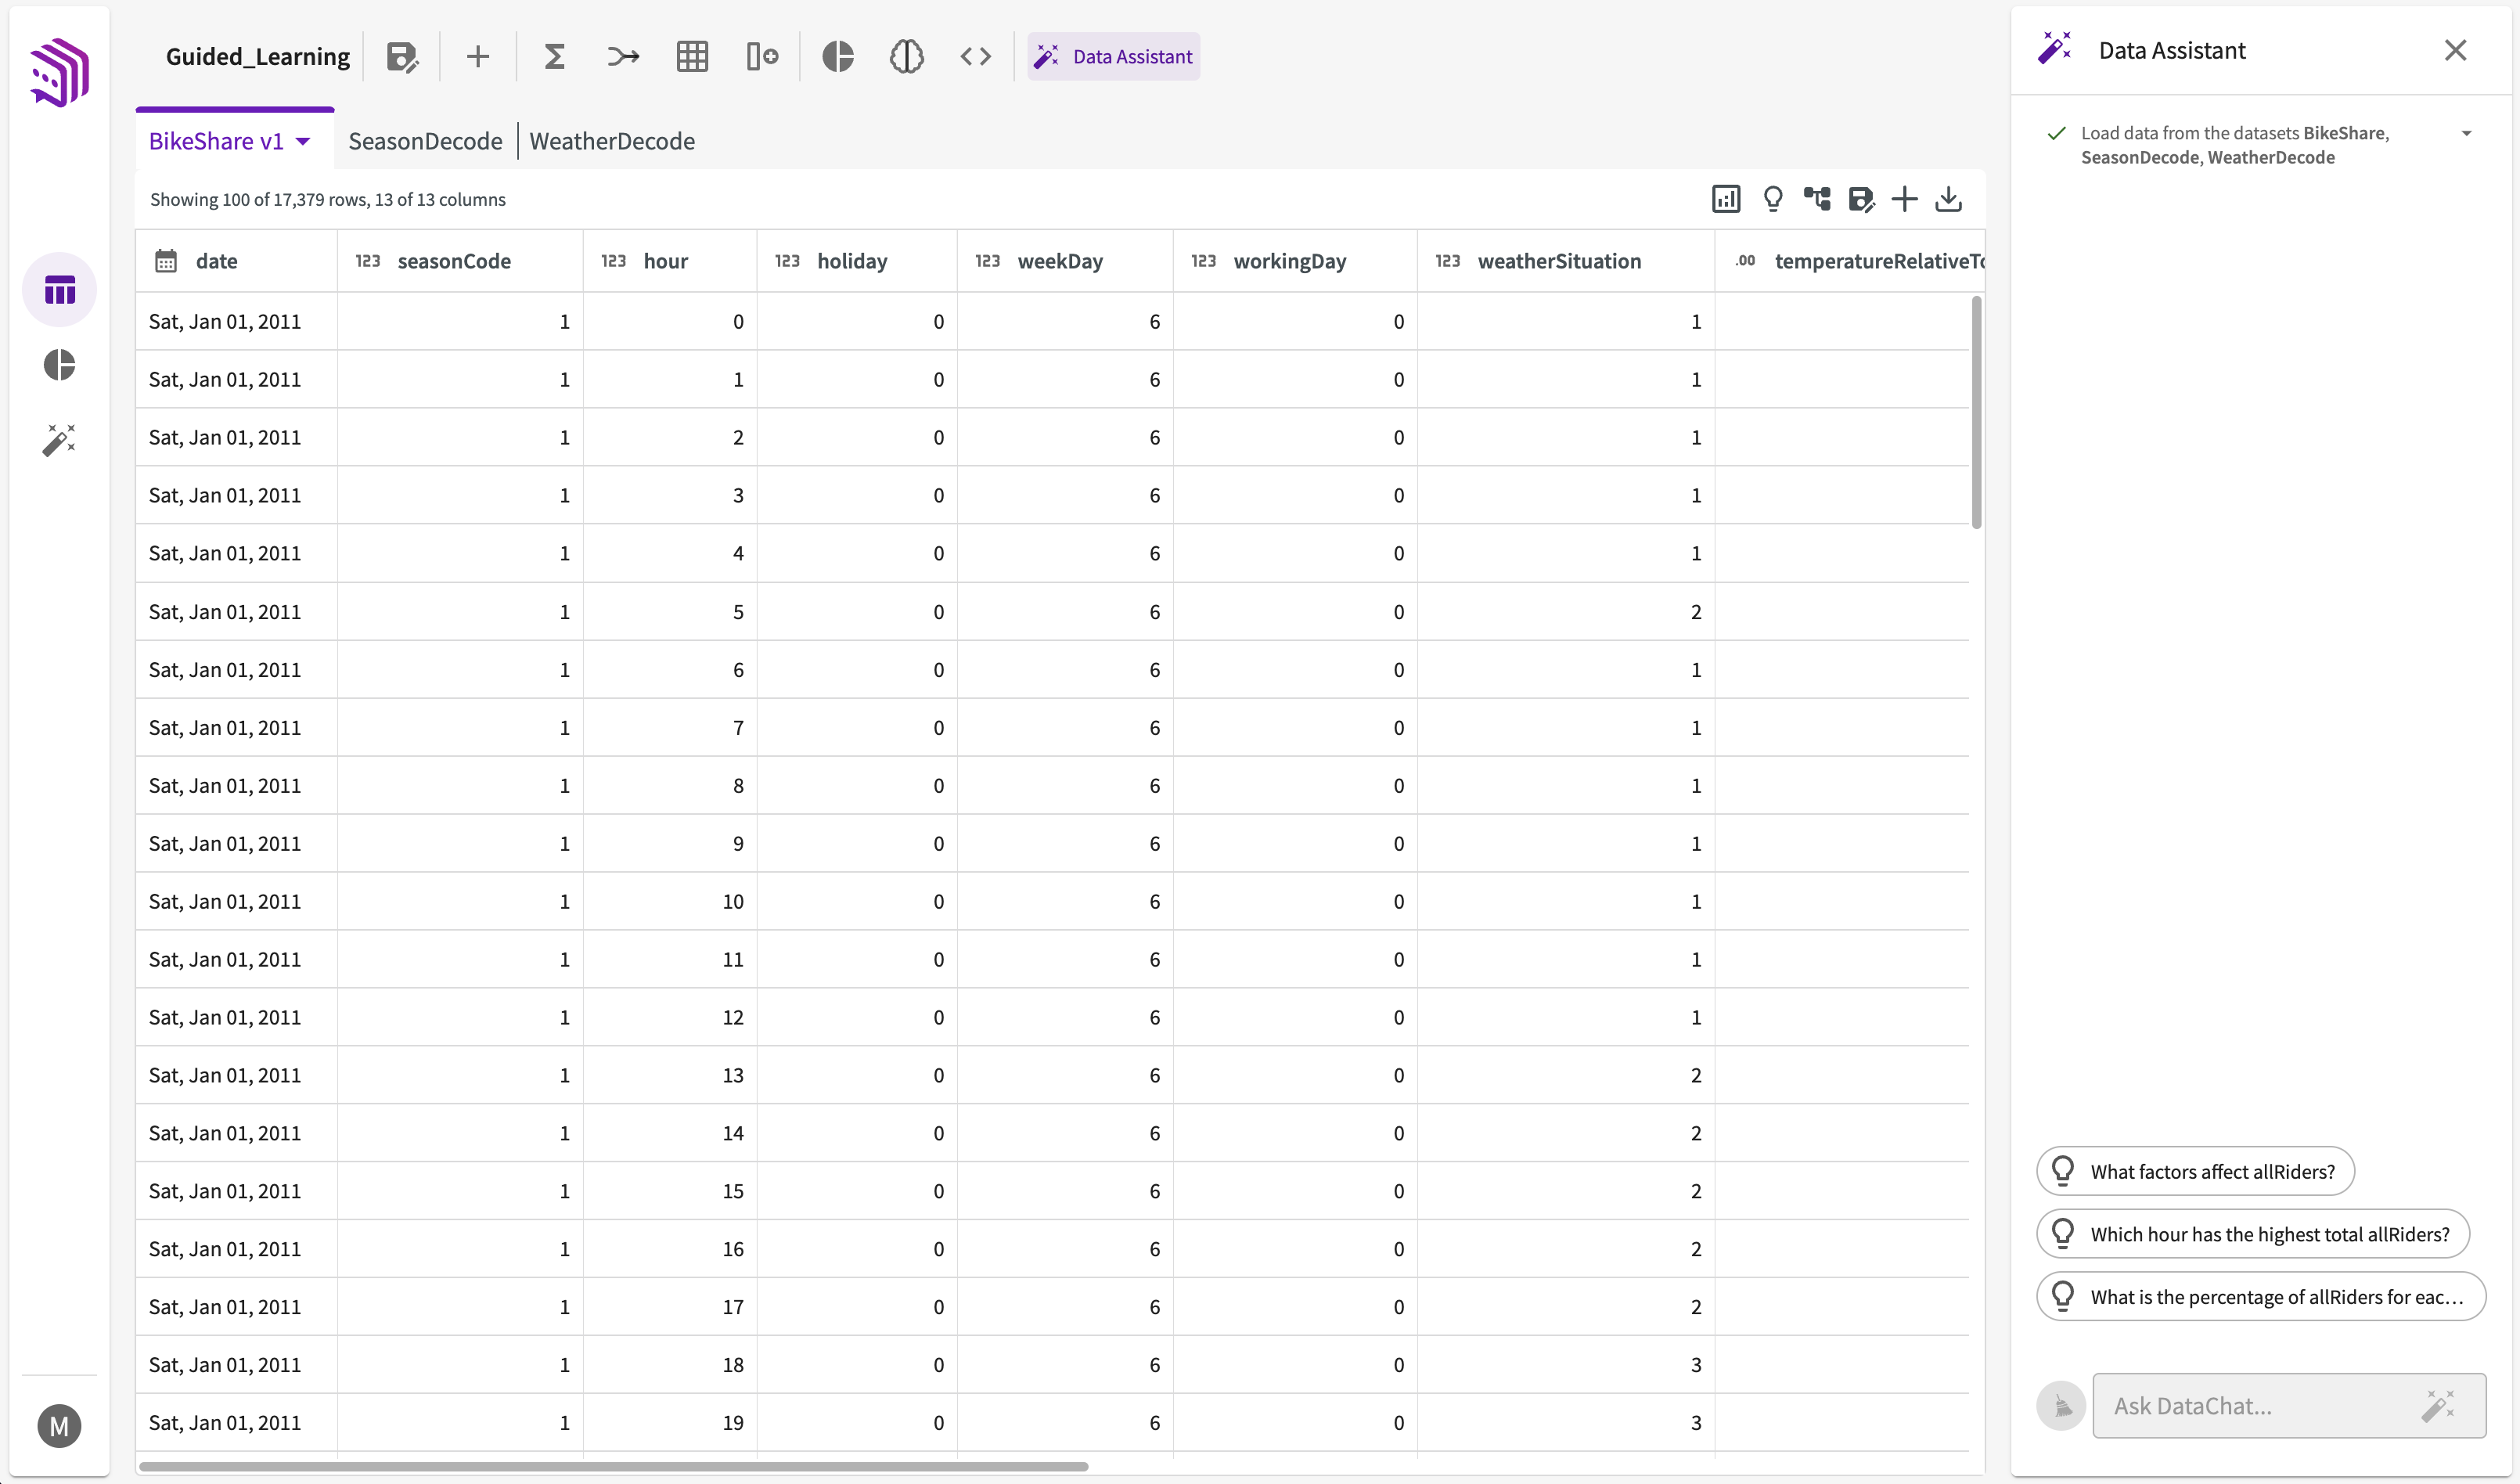The image size is (2520, 1484).
Task: Click the Guided_Learning workflow title
Action: [258, 57]
